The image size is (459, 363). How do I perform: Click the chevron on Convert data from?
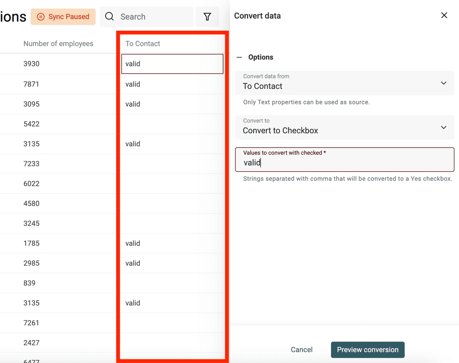pyautogui.click(x=443, y=83)
